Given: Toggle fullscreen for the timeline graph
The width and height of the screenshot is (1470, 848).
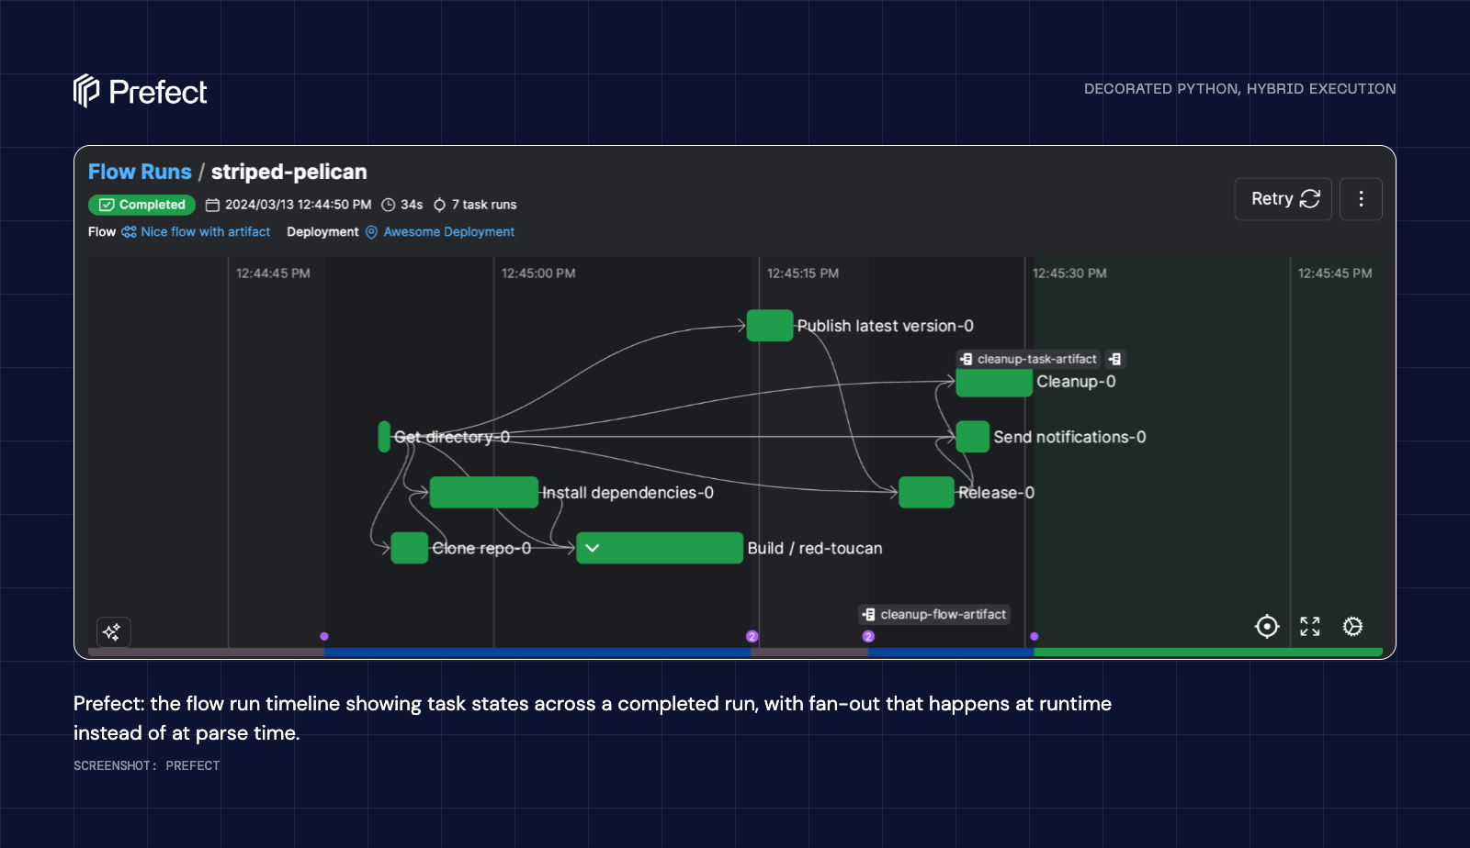Looking at the screenshot, I should click(x=1310, y=626).
